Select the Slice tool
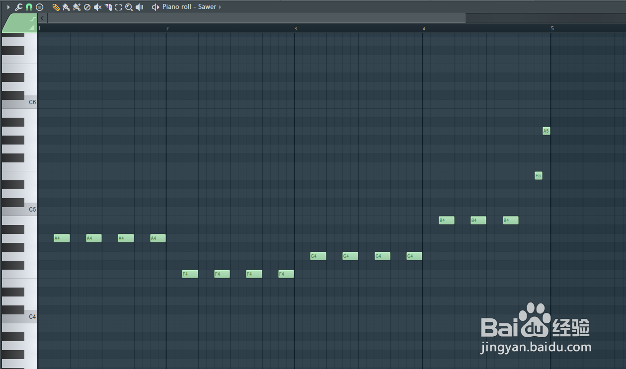Image resolution: width=626 pixels, height=369 pixels. [107, 7]
